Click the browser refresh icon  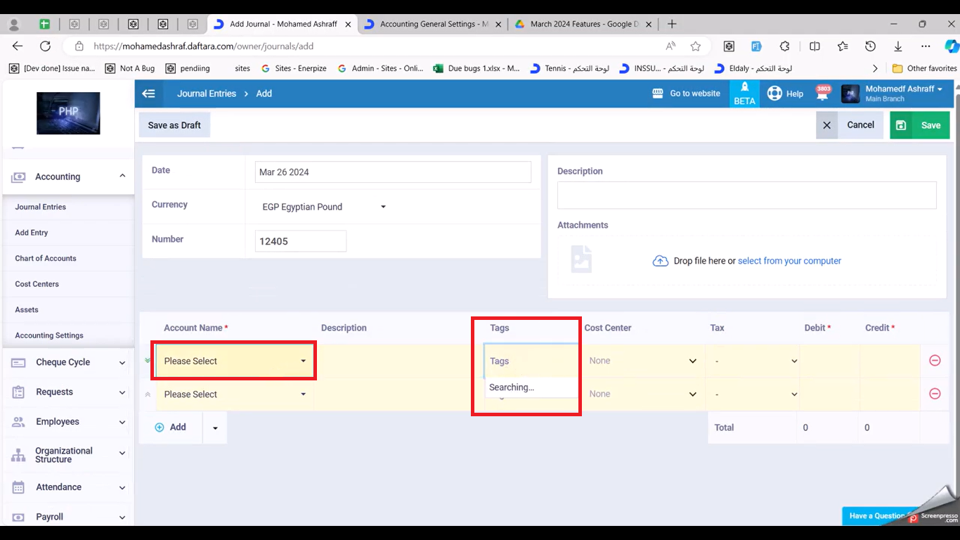click(x=45, y=46)
